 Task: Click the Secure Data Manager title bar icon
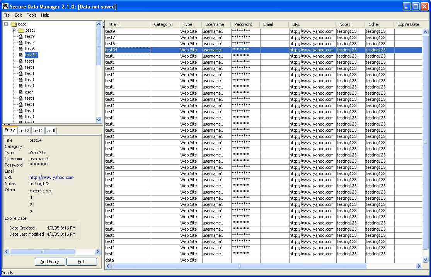point(5,6)
